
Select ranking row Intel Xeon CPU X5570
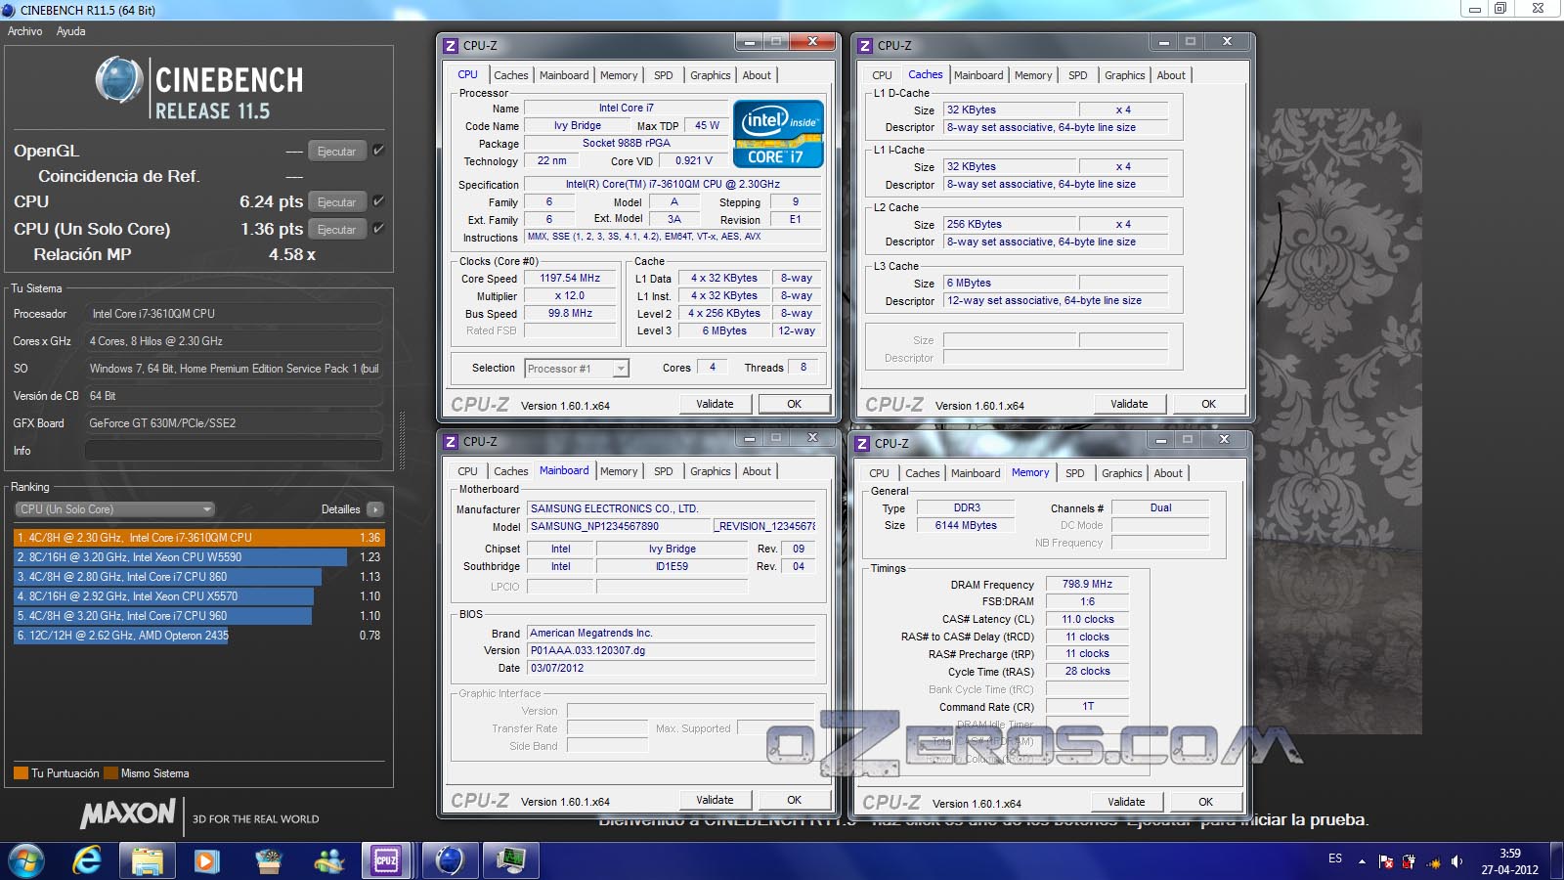(163, 596)
